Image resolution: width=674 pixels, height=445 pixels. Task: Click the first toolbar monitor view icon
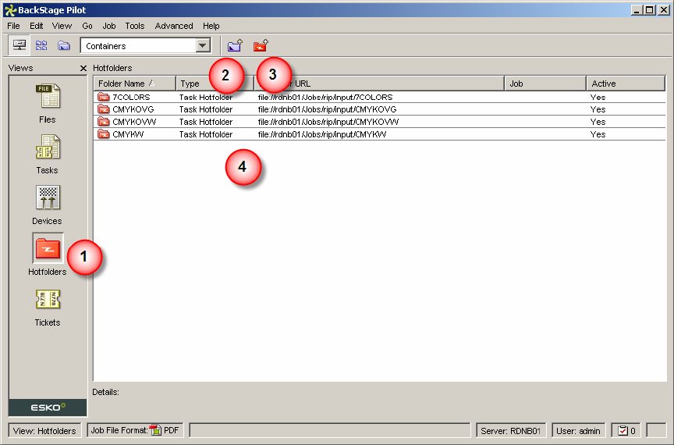pyautogui.click(x=20, y=45)
